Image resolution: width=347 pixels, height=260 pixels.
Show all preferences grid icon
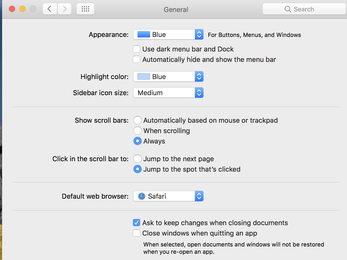pos(85,9)
